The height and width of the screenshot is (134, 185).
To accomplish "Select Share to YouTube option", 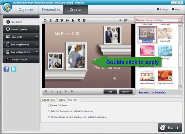I will coord(21,59).
